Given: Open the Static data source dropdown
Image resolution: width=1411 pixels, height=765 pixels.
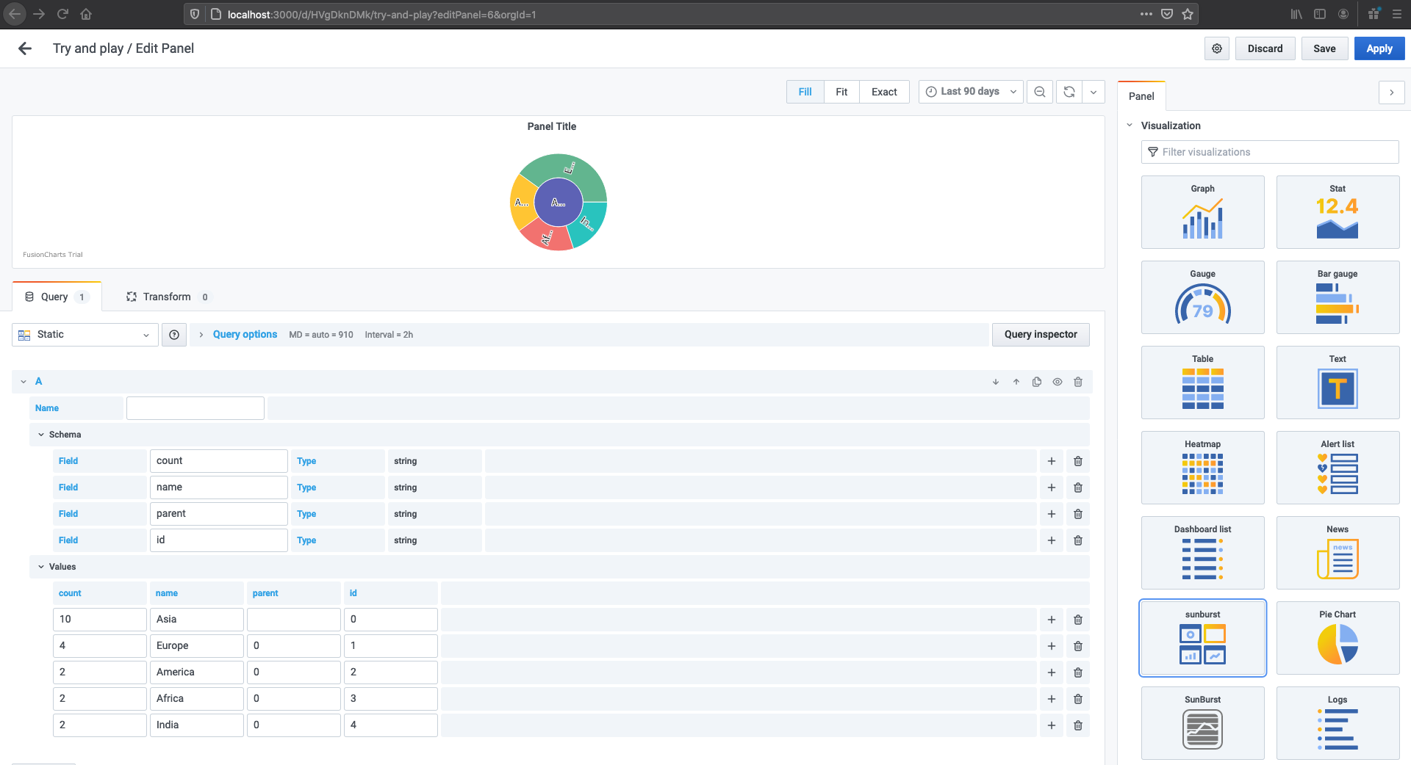Looking at the screenshot, I should tap(84, 334).
